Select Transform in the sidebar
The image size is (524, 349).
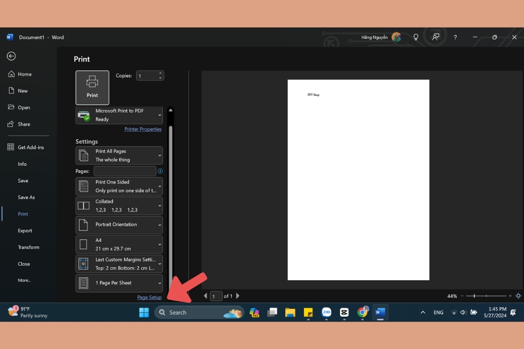[x=28, y=248]
